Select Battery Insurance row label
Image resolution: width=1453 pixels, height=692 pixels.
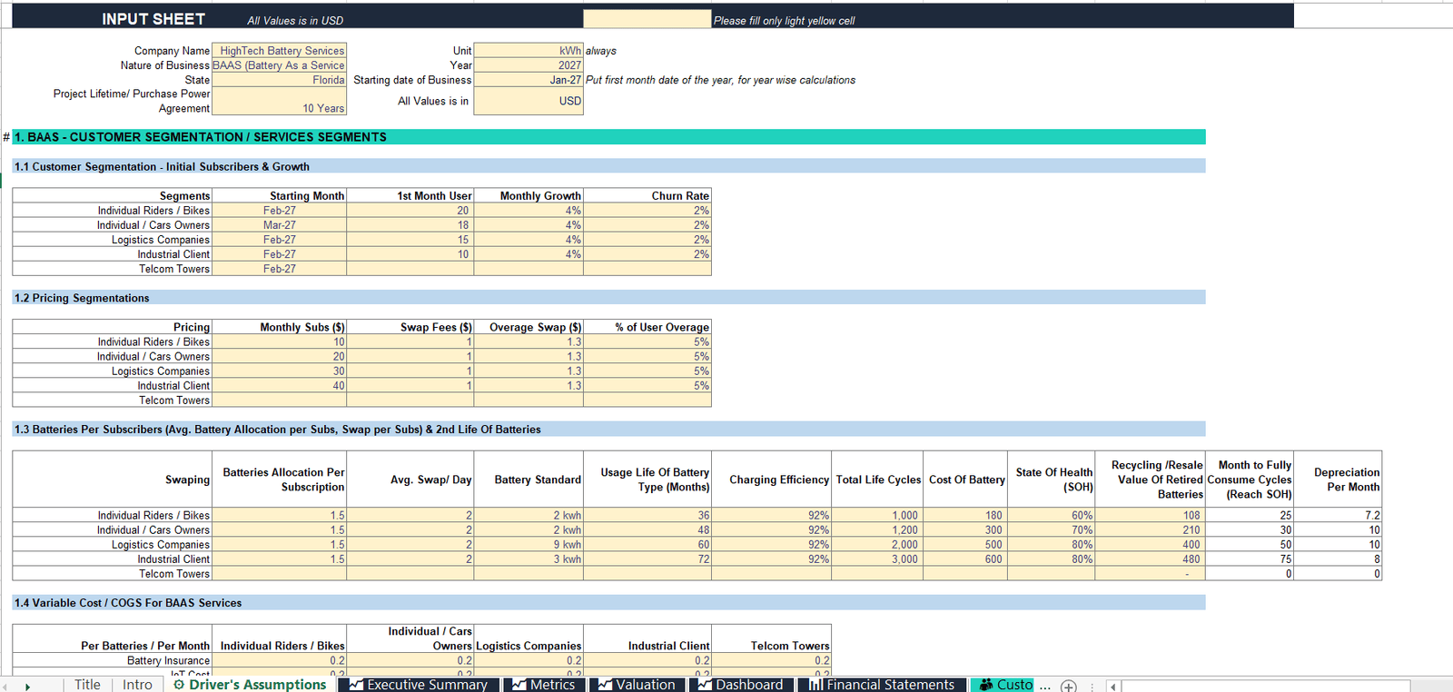112,661
